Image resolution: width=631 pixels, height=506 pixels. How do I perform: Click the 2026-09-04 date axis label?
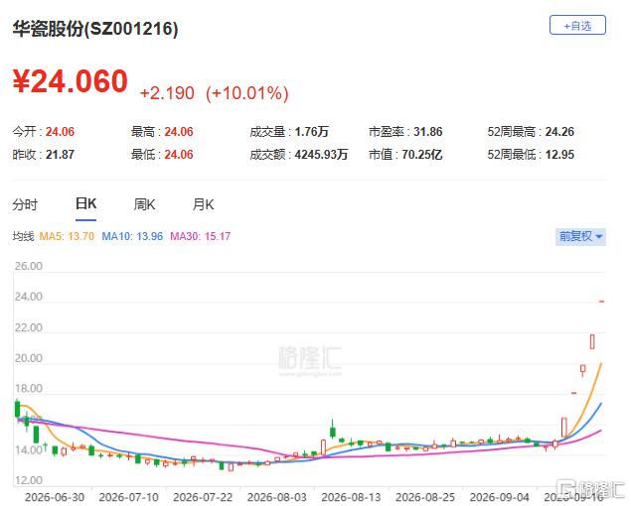[x=500, y=497]
